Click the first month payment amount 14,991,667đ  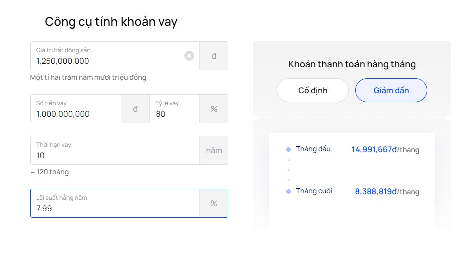tap(374, 149)
